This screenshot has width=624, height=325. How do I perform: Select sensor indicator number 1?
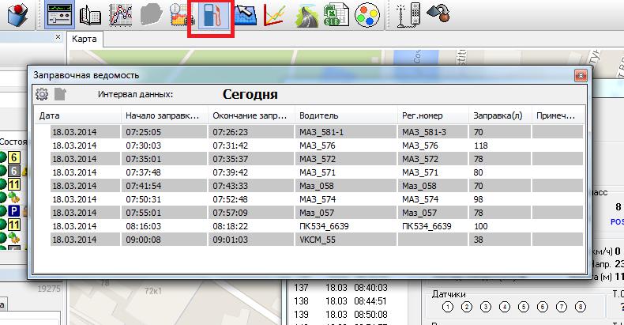tap(447, 307)
